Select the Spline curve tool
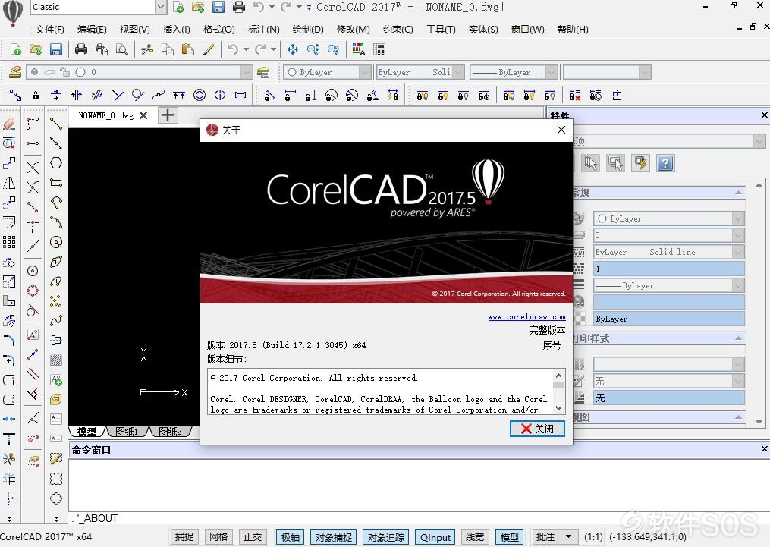Image resolution: width=770 pixels, height=547 pixels. [56, 321]
